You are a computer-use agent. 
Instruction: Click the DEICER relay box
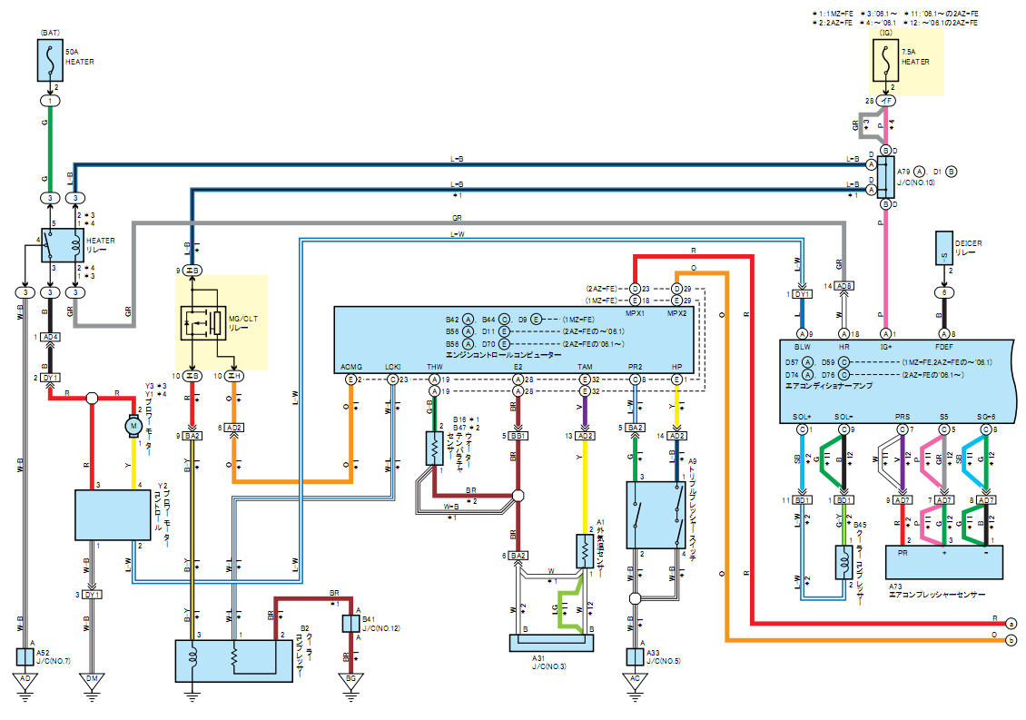pos(943,248)
